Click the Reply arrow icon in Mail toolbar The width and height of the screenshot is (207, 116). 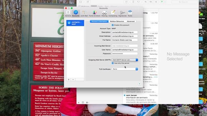146,2
